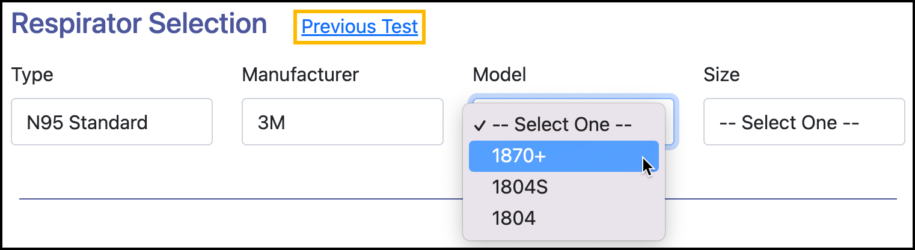The image size is (915, 250).
Task: Click the Manufacturer field label
Action: (300, 75)
